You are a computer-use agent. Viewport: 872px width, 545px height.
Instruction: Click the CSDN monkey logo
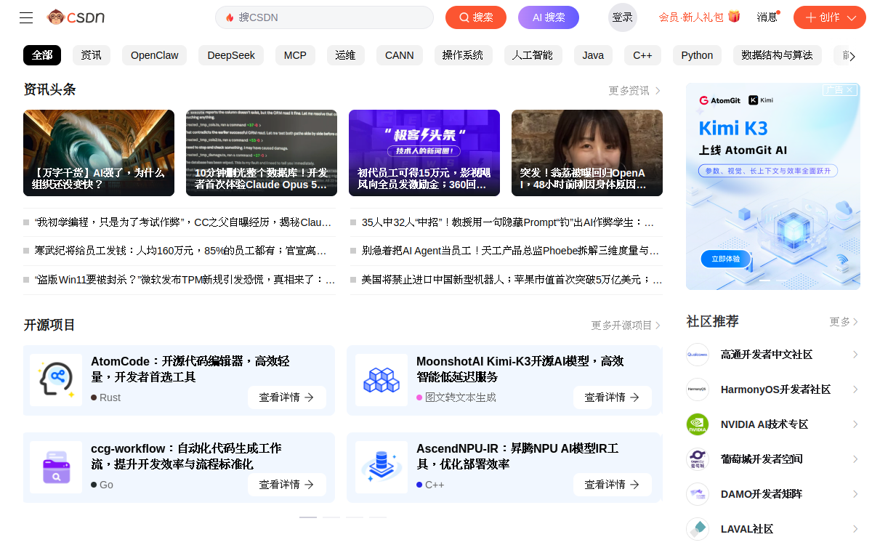click(76, 17)
